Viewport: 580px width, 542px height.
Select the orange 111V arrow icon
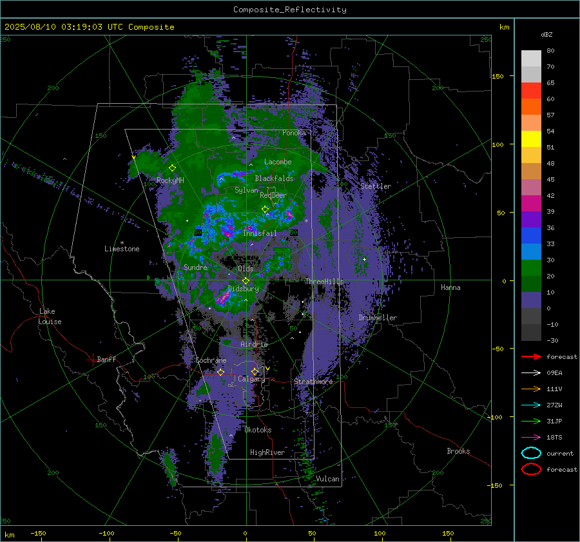point(531,389)
